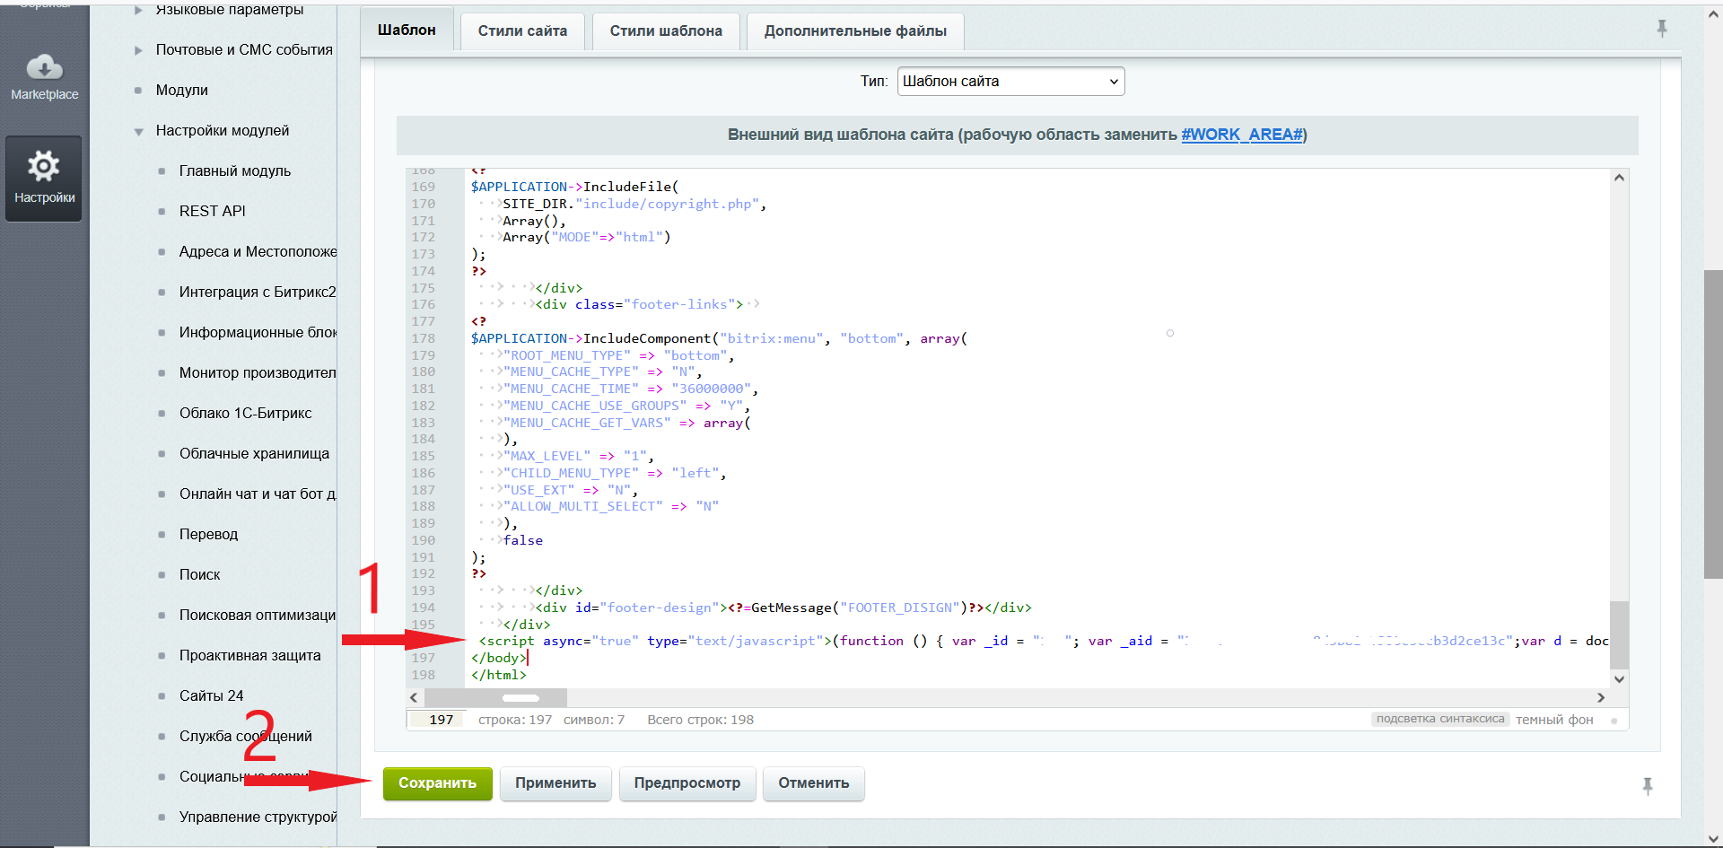Viewport: 1723px width, 848px height.
Task: Open Проактивная защита in module list
Action: (x=249, y=655)
